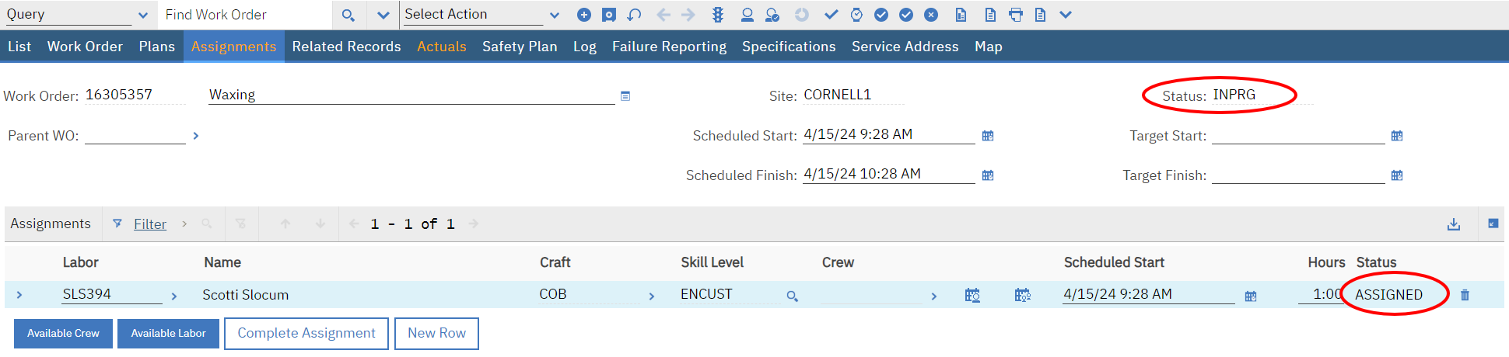Switch to the List tab

(x=19, y=47)
